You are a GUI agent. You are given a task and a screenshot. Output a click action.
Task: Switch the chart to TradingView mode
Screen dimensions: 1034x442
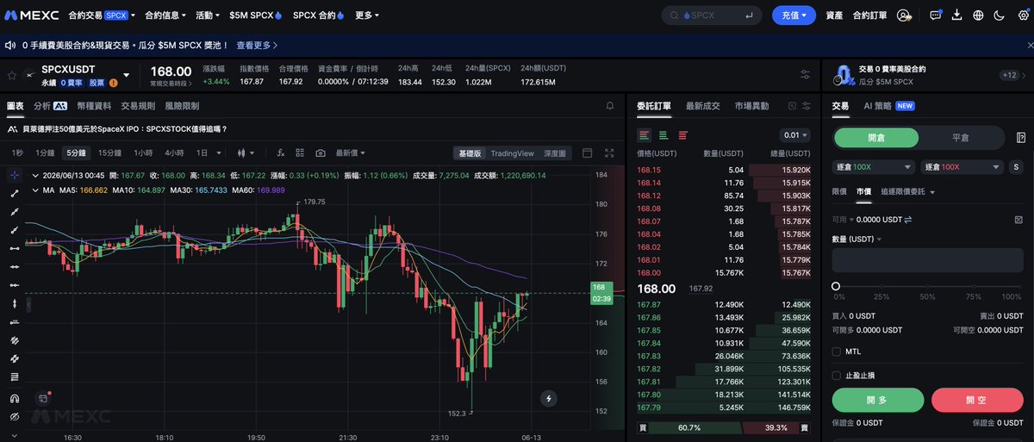pyautogui.click(x=512, y=153)
